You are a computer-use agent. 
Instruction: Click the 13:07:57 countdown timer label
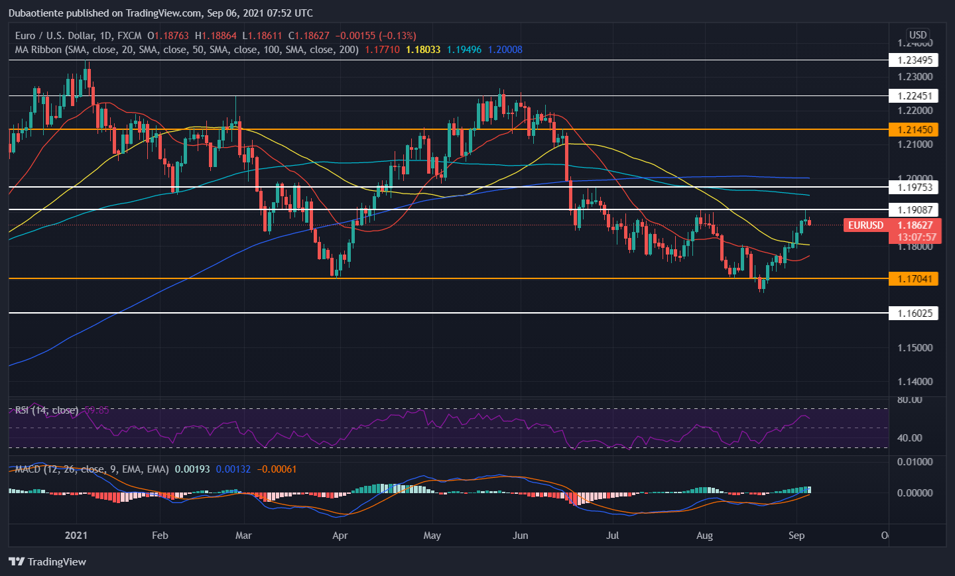pyautogui.click(x=917, y=237)
